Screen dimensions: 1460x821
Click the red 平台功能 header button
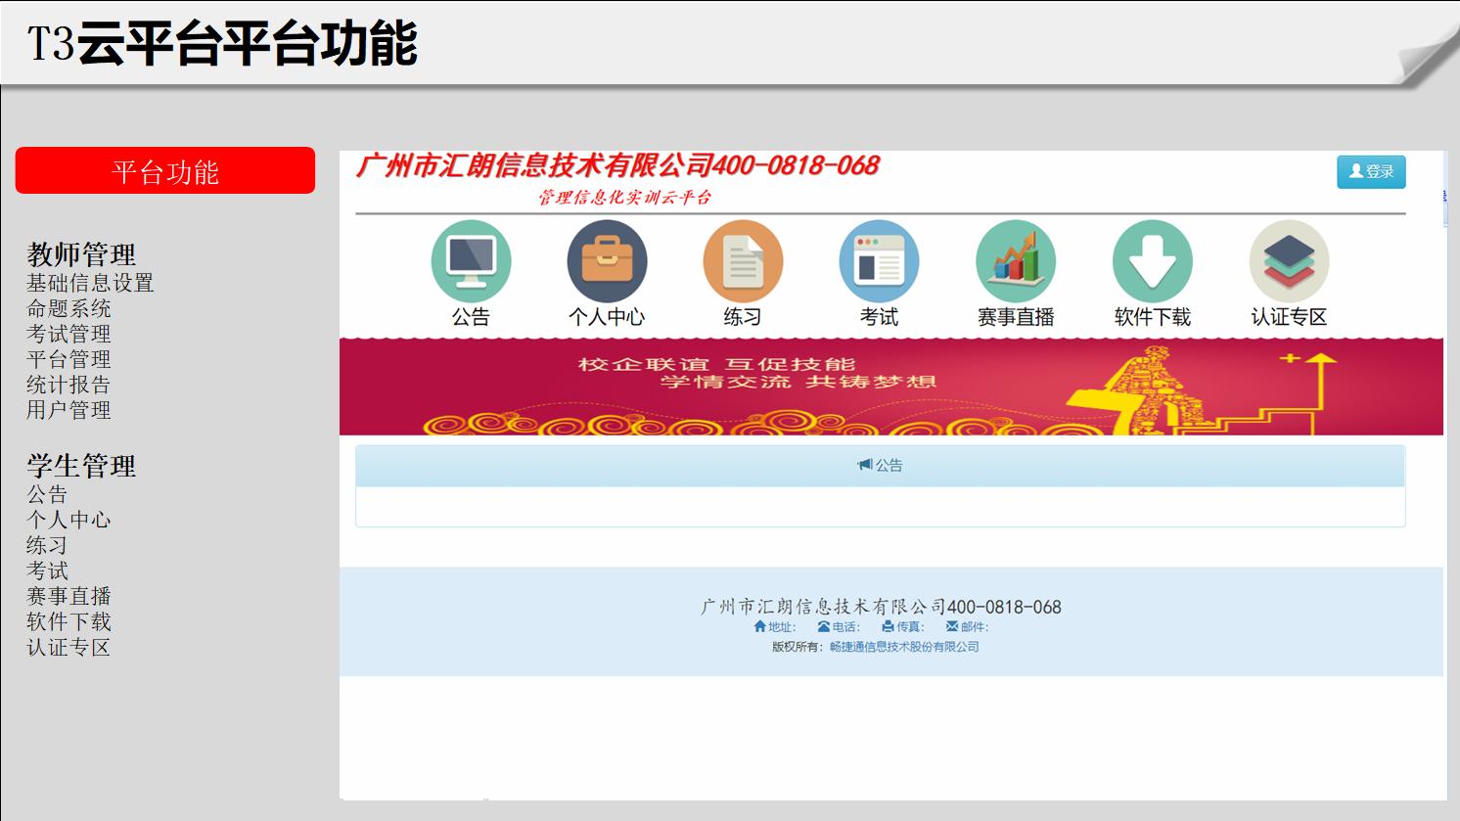click(x=164, y=171)
